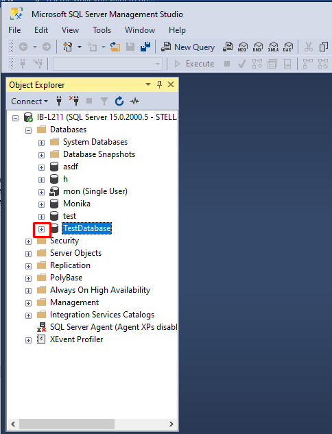The height and width of the screenshot is (434, 332).
Task: Open the Activity Monitor icon
Action: pos(134,101)
